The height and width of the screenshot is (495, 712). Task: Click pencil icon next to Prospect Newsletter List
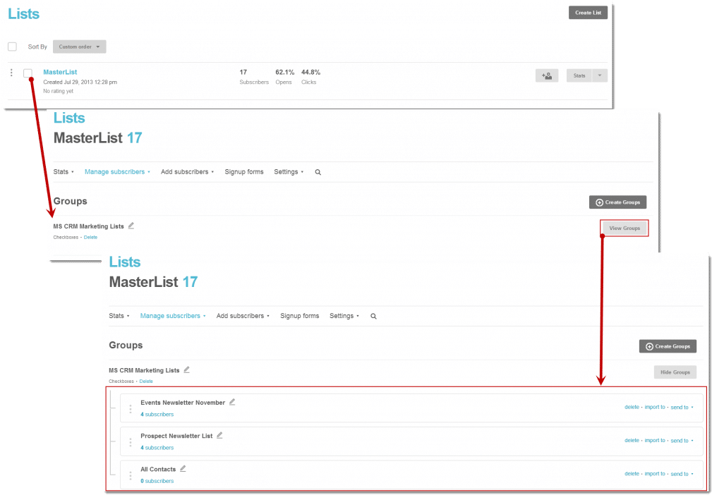219,435
